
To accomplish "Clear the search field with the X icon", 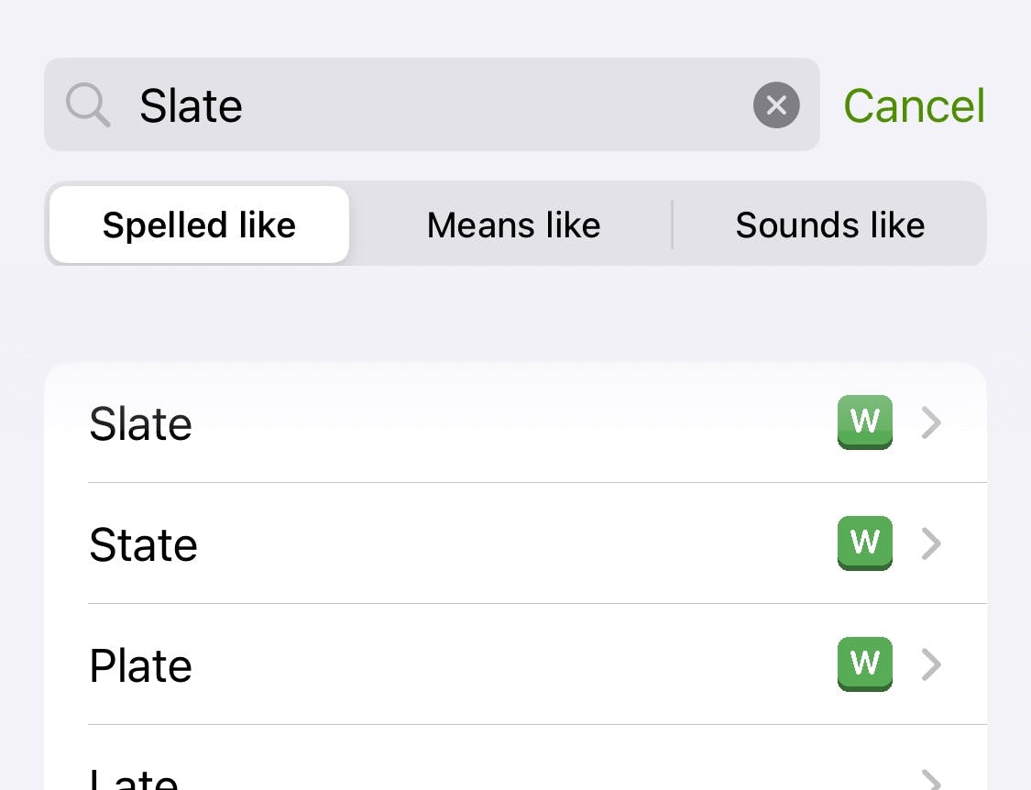I will click(x=776, y=104).
